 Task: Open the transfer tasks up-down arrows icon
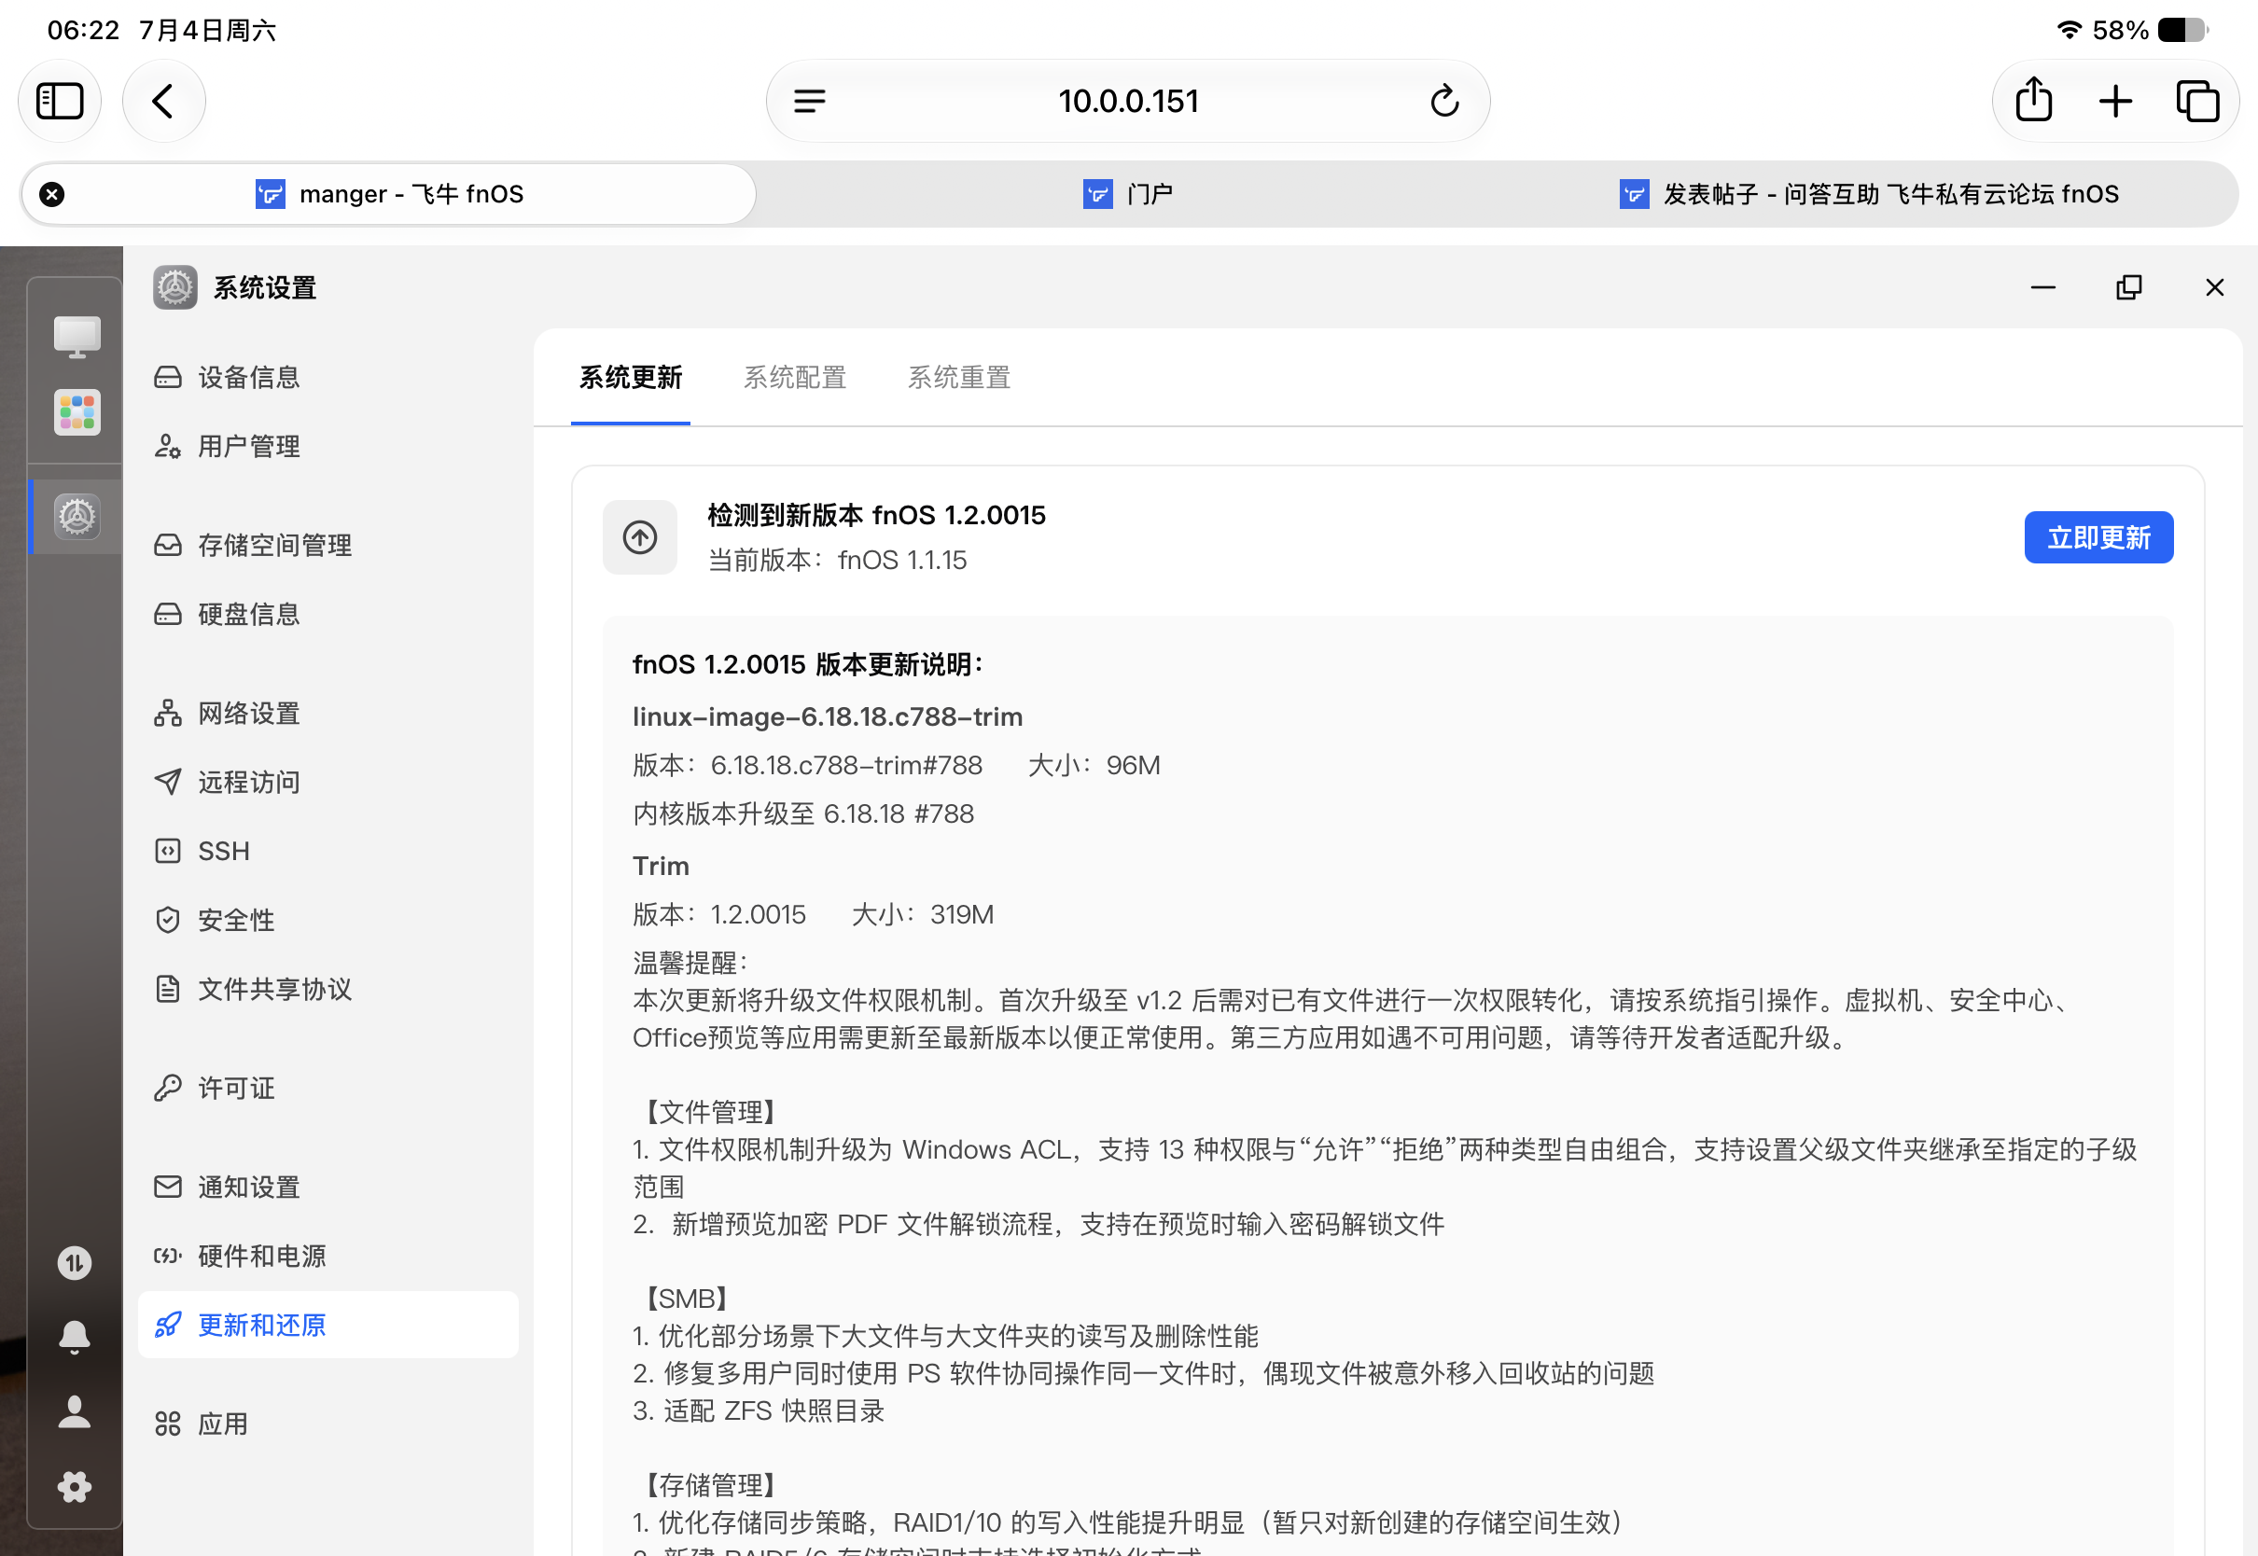(x=74, y=1262)
